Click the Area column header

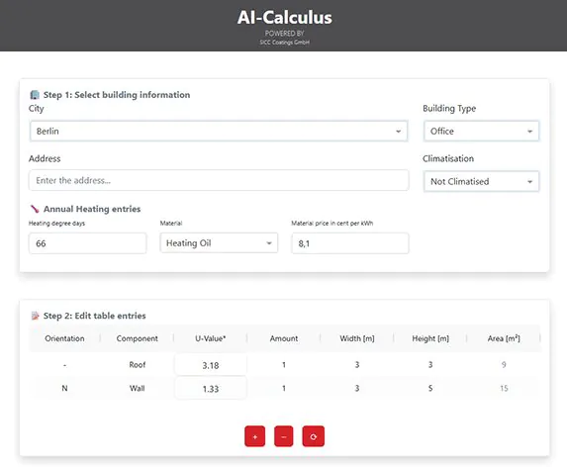(504, 338)
